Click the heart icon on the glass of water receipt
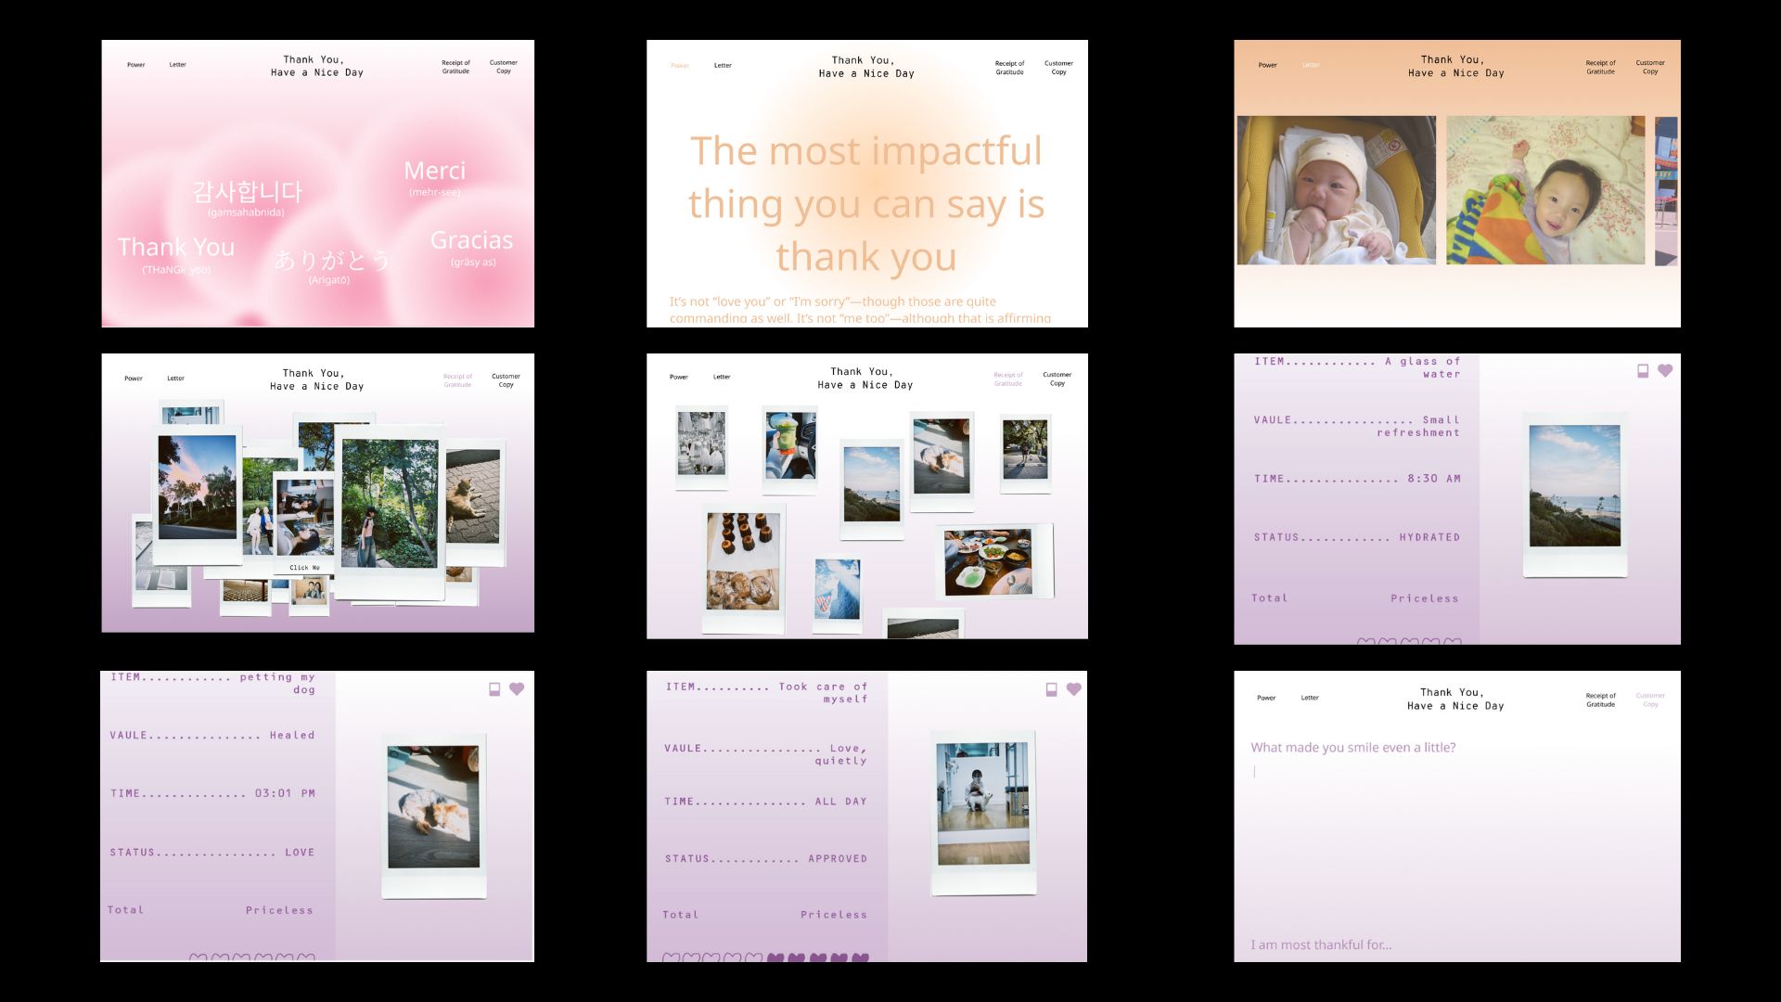The image size is (1781, 1002). 1663,369
